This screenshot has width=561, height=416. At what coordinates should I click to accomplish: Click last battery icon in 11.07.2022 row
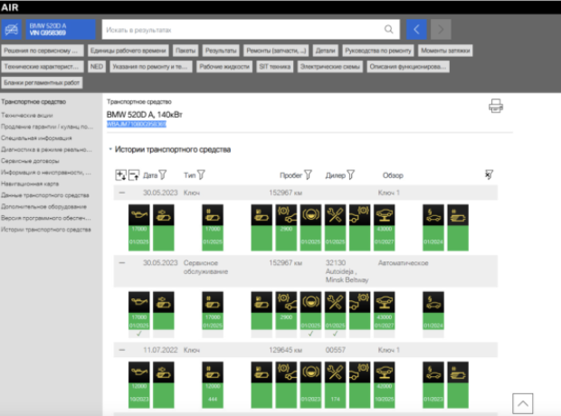pos(458,373)
